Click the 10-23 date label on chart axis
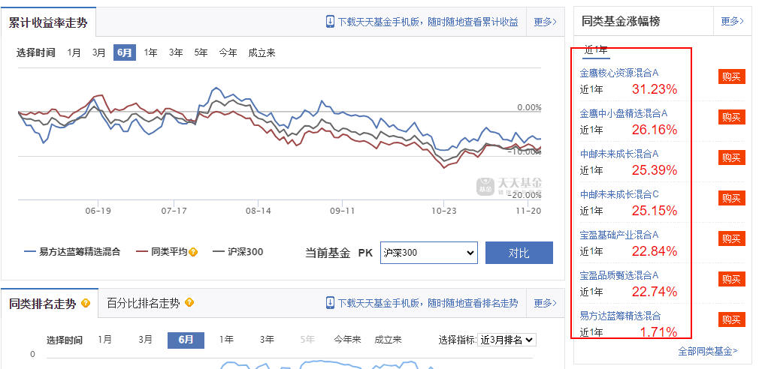The width and height of the screenshot is (759, 369). click(x=444, y=211)
